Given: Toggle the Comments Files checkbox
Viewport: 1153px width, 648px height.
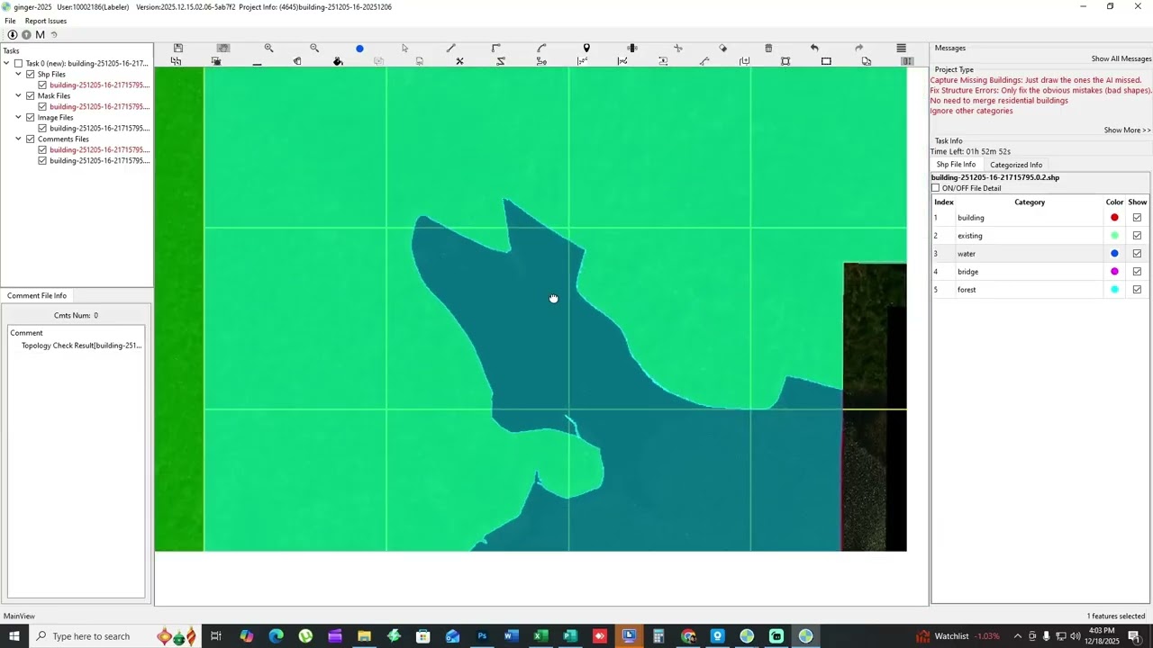Looking at the screenshot, I should click(x=30, y=139).
